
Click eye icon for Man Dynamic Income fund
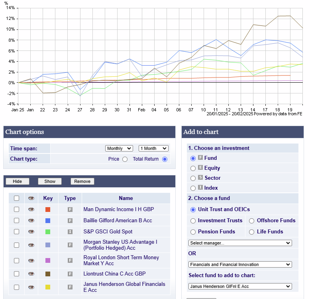pyautogui.click(x=31, y=210)
